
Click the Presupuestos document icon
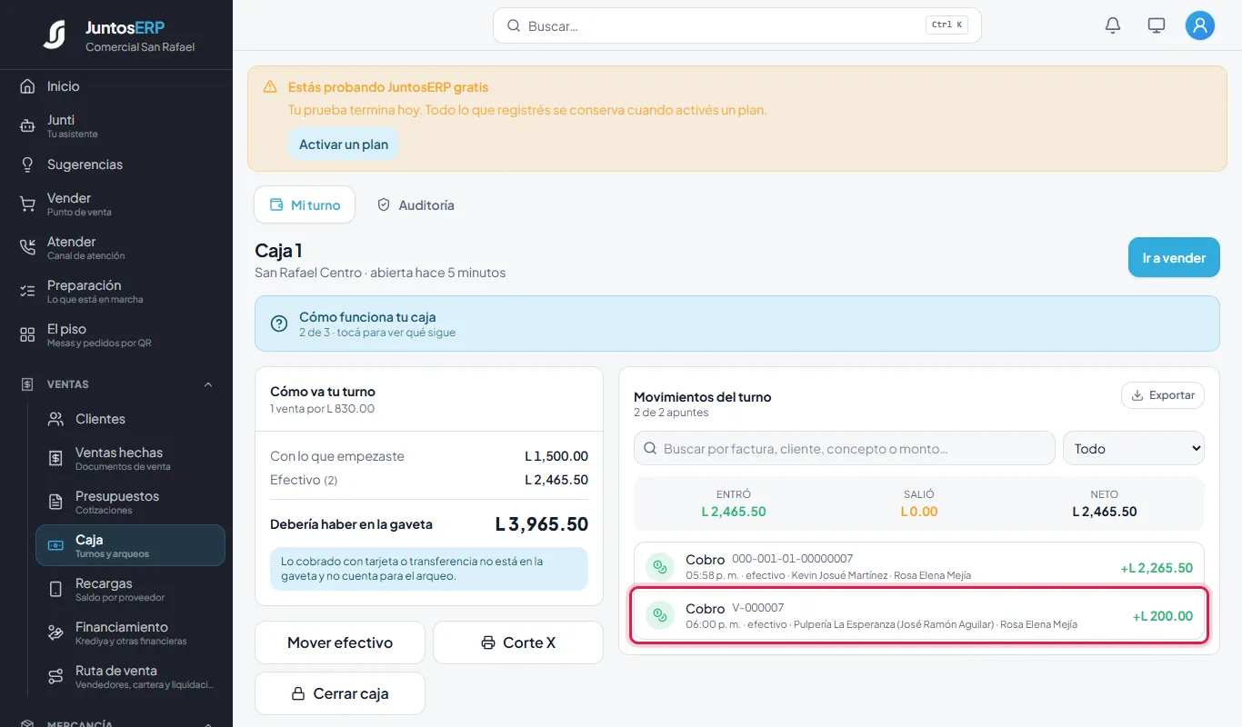click(x=55, y=503)
